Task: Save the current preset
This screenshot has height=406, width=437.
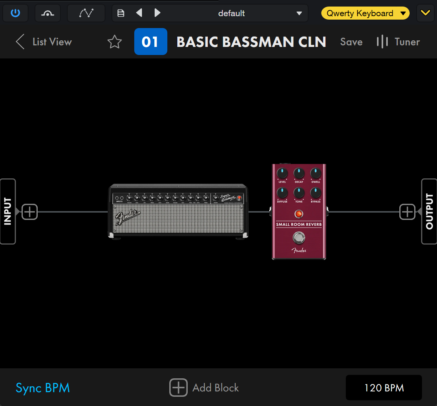Action: click(x=351, y=42)
